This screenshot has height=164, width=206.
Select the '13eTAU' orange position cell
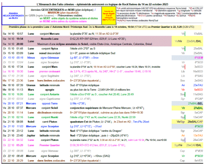click(x=198, y=135)
